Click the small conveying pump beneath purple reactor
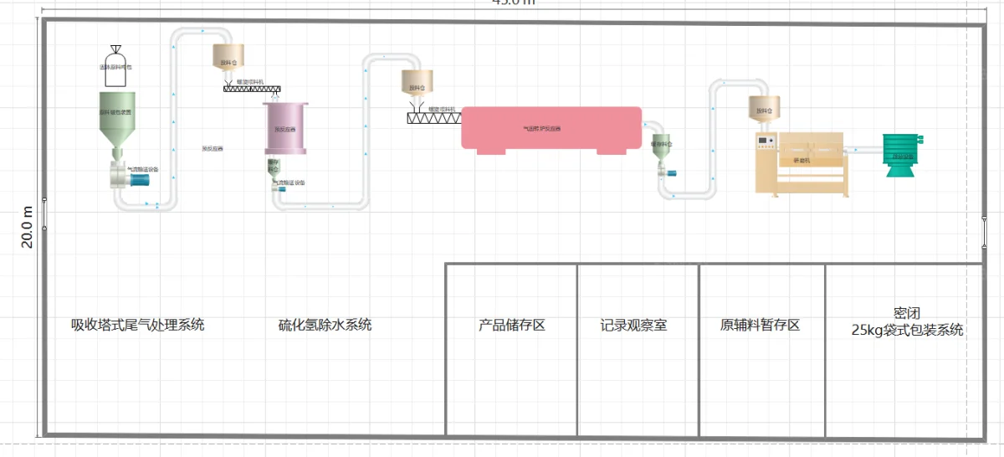The image size is (1004, 457). [x=278, y=187]
